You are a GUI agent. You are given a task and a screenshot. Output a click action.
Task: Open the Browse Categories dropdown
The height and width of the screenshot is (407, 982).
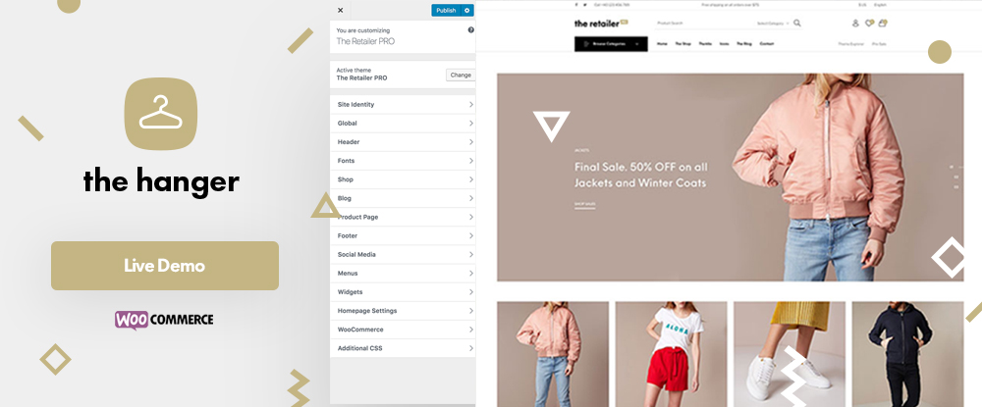[x=611, y=44]
